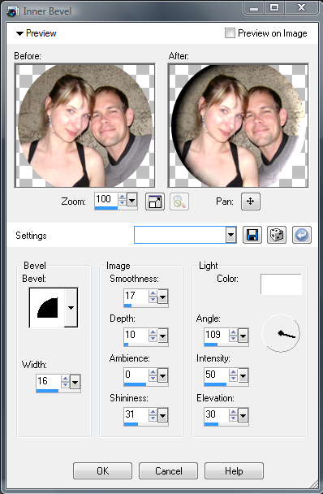
Task: Enable the Preview on Image checkbox
Action: coord(230,33)
